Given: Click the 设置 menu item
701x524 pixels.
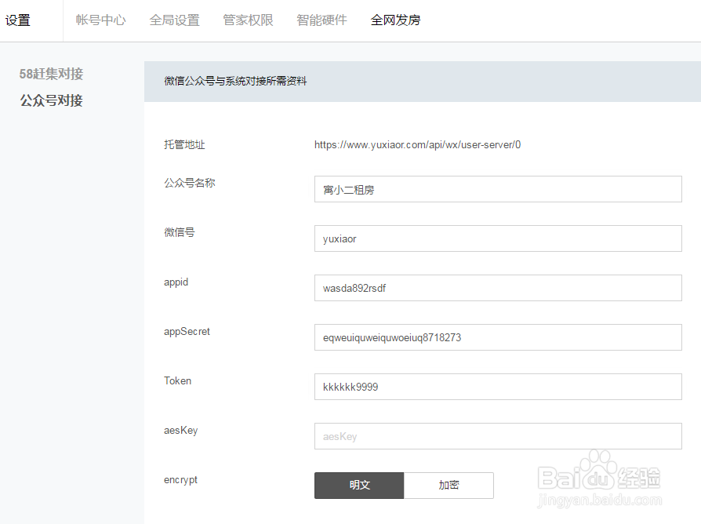Looking at the screenshot, I should coord(18,20).
